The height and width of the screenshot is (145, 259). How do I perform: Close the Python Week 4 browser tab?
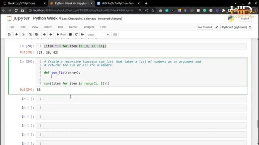click(92, 3)
